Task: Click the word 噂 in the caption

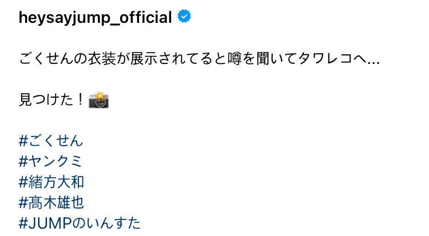Action: [x=235, y=58]
